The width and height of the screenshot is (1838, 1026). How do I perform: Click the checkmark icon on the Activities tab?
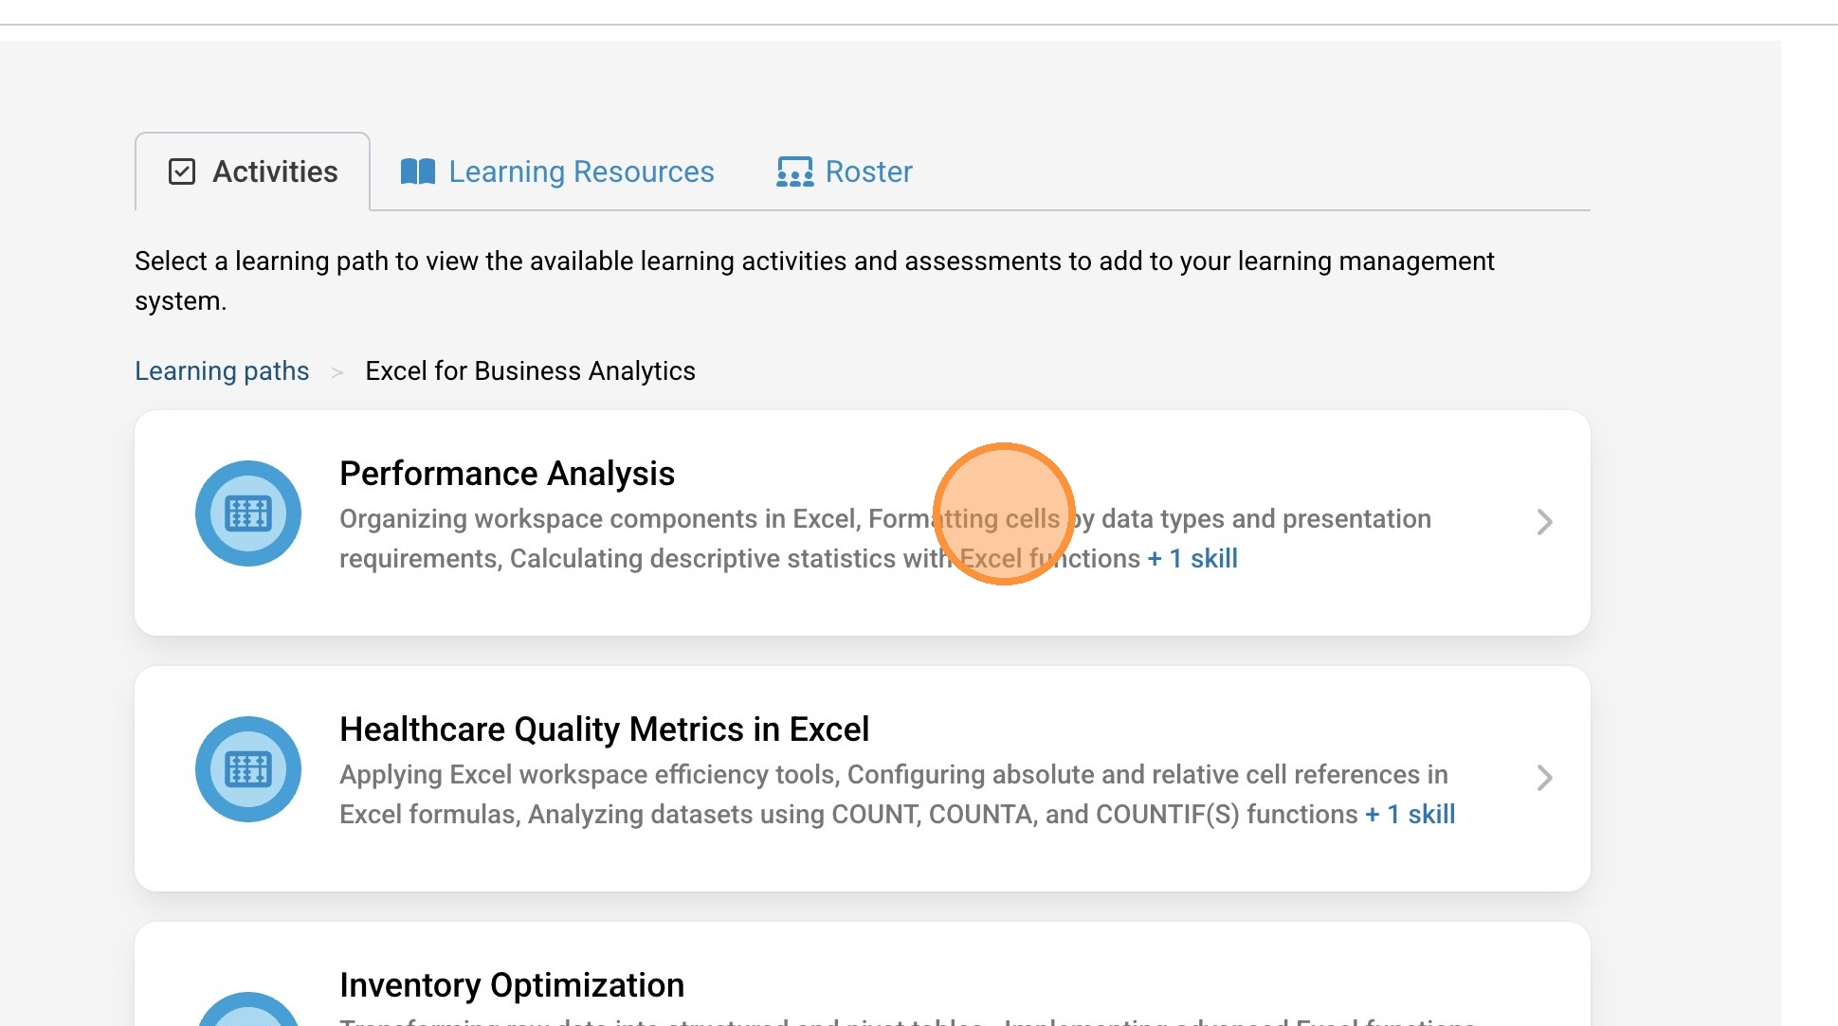tap(182, 171)
